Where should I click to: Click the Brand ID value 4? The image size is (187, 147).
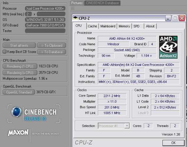coord(152,44)
